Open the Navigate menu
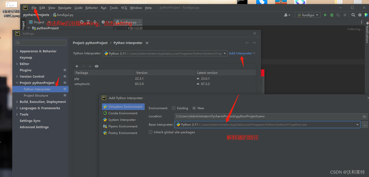This screenshot has width=369, height=177. point(65,8)
